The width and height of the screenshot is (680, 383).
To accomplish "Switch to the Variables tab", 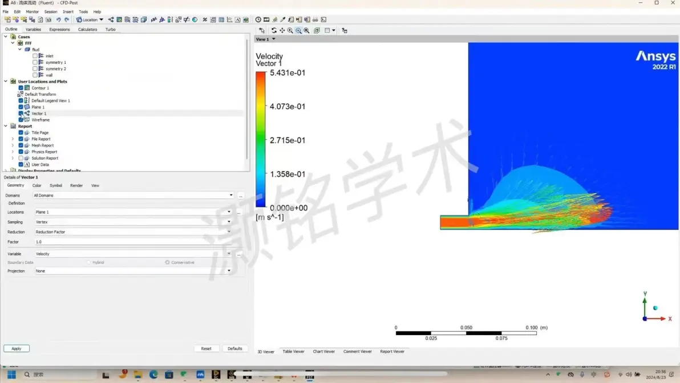I will pos(34,30).
